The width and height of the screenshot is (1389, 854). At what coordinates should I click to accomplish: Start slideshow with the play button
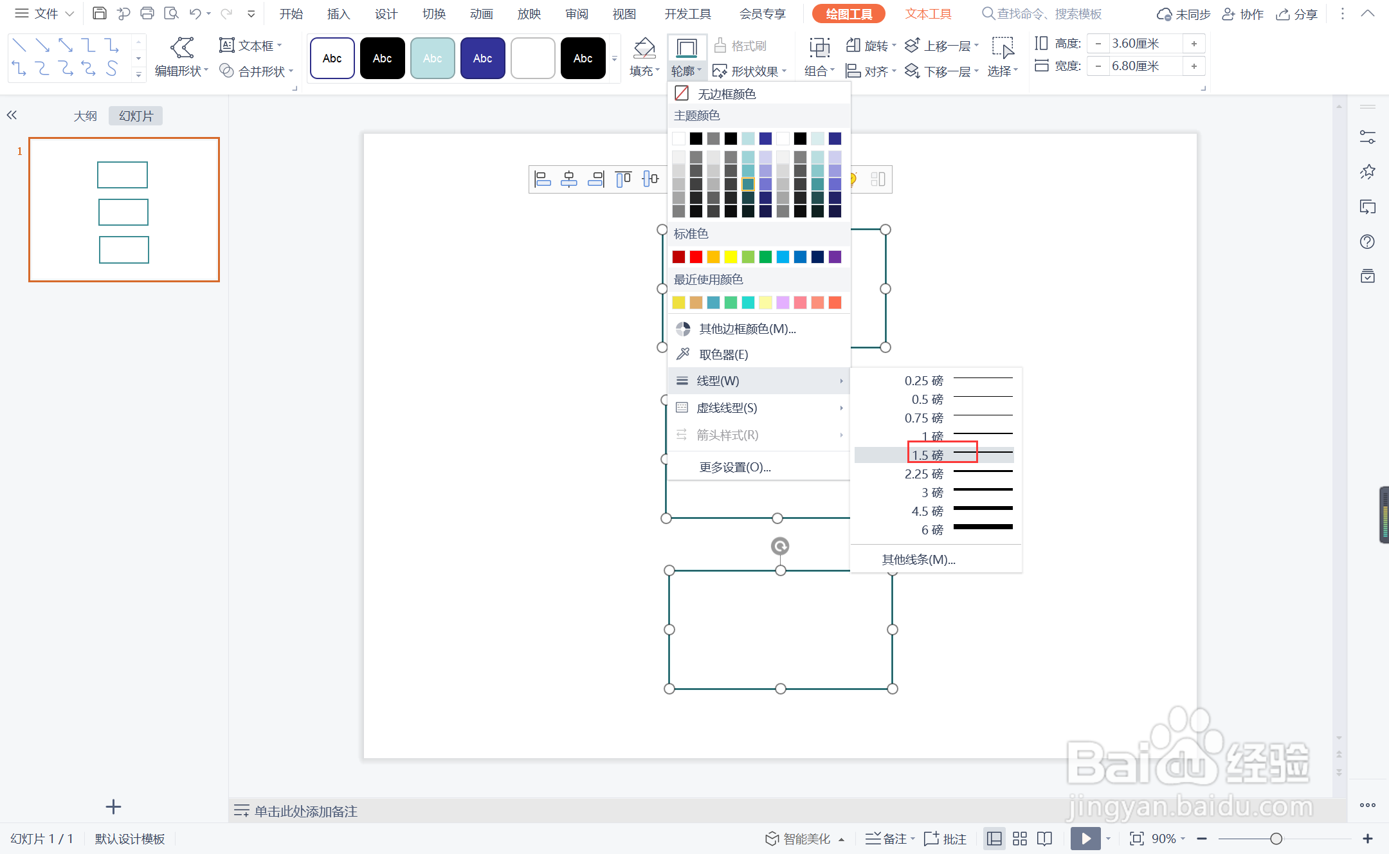coord(1085,839)
